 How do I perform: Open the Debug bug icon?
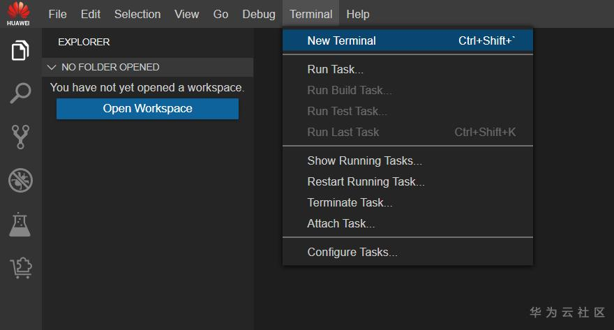point(20,181)
